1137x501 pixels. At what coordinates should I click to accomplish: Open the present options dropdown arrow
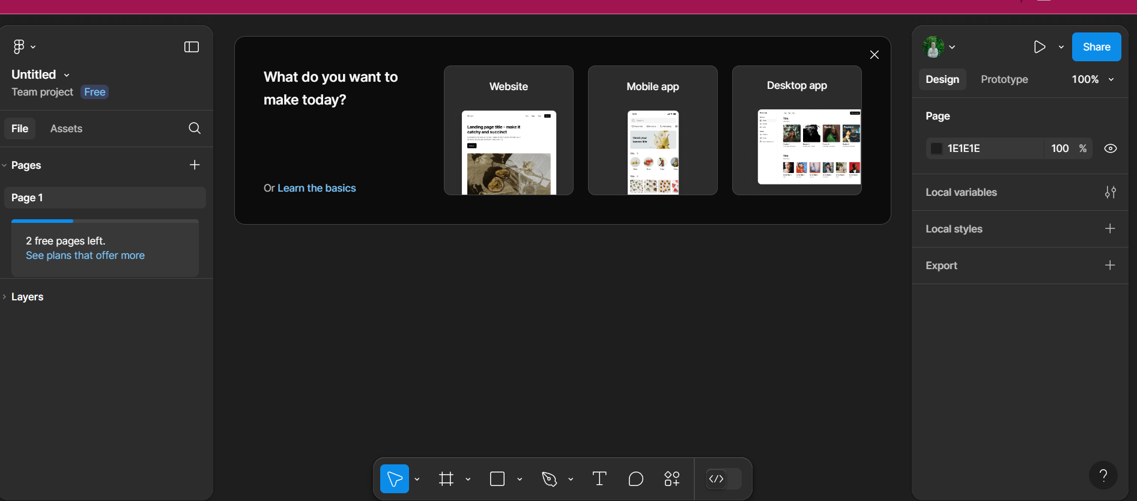tap(1061, 47)
